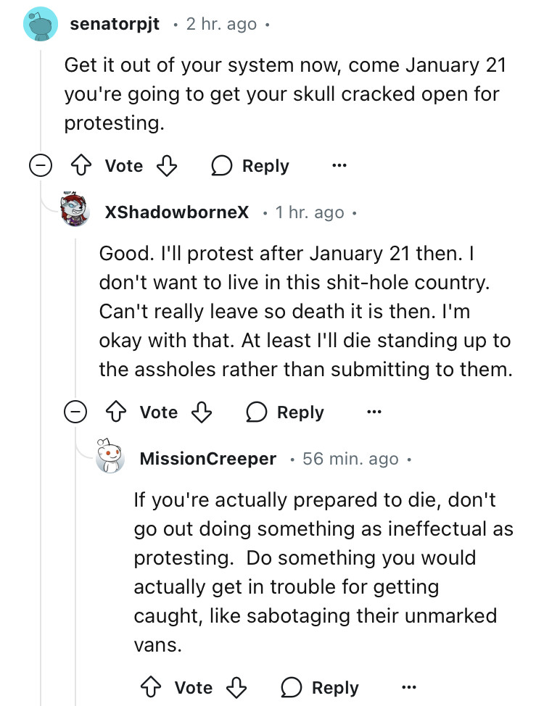The height and width of the screenshot is (706, 544).
Task: Reply to XShadowborneX's comment
Action: coord(285,412)
